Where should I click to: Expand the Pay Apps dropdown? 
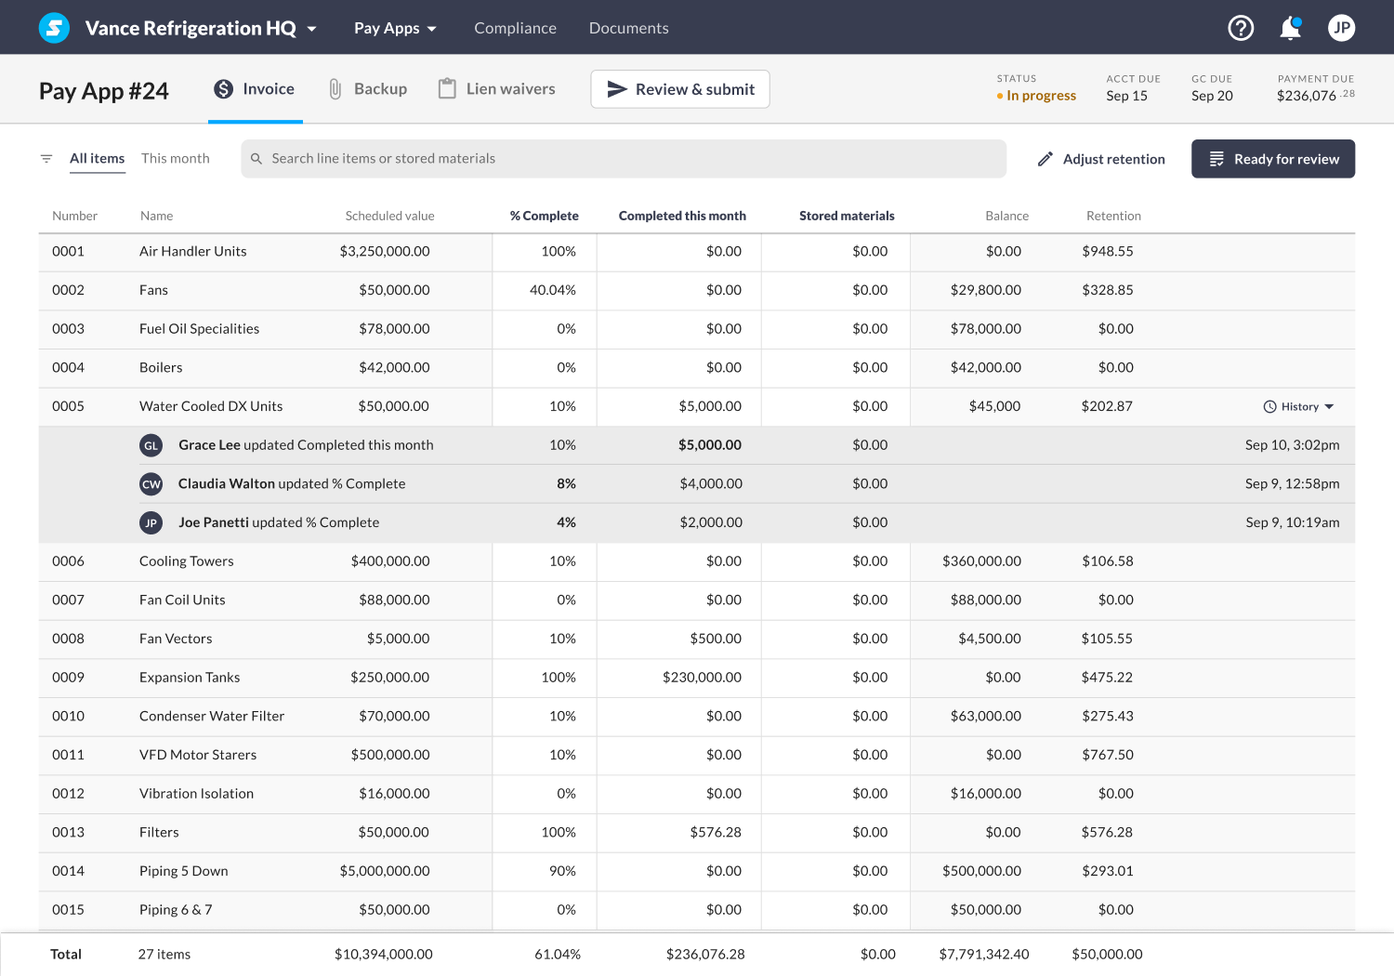point(395,28)
